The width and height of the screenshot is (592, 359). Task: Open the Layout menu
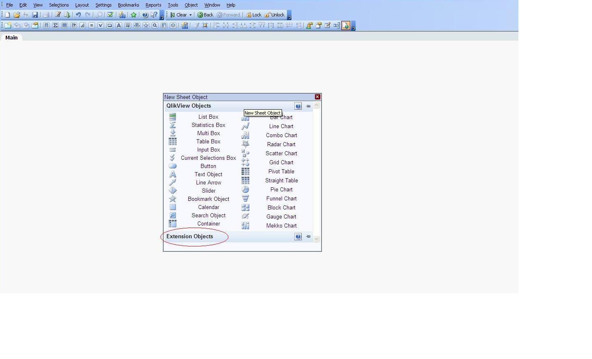(82, 5)
